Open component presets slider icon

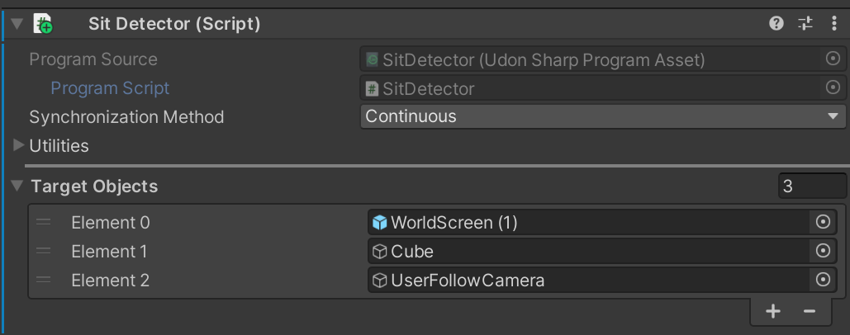805,23
